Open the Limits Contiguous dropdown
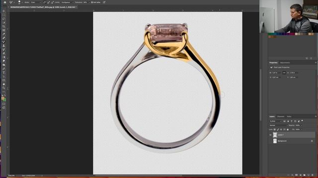The width and height of the screenshot is (318, 178). 68,2
